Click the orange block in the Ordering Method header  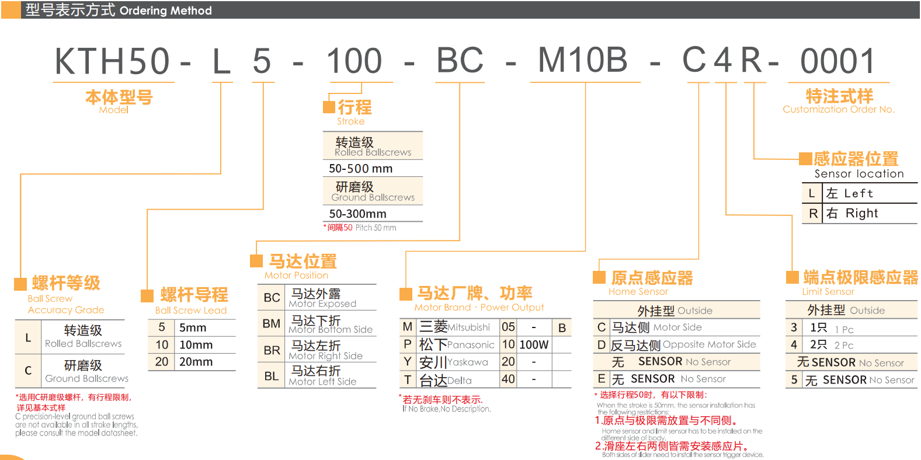tap(11, 10)
